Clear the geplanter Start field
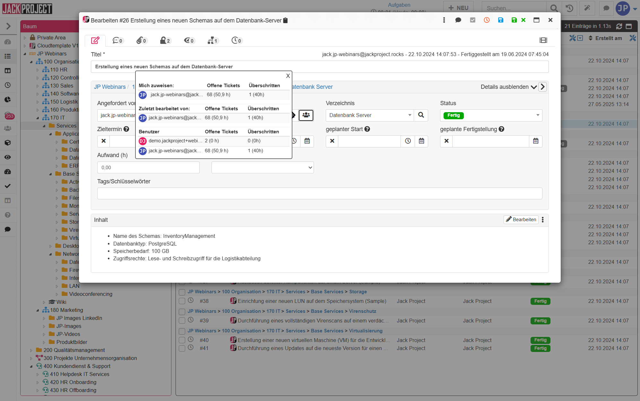The image size is (640, 401). [x=332, y=141]
